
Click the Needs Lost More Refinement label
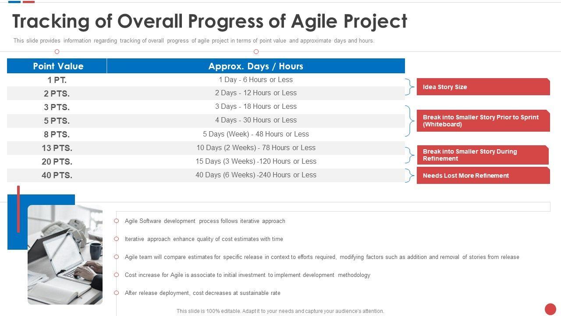[483, 176]
